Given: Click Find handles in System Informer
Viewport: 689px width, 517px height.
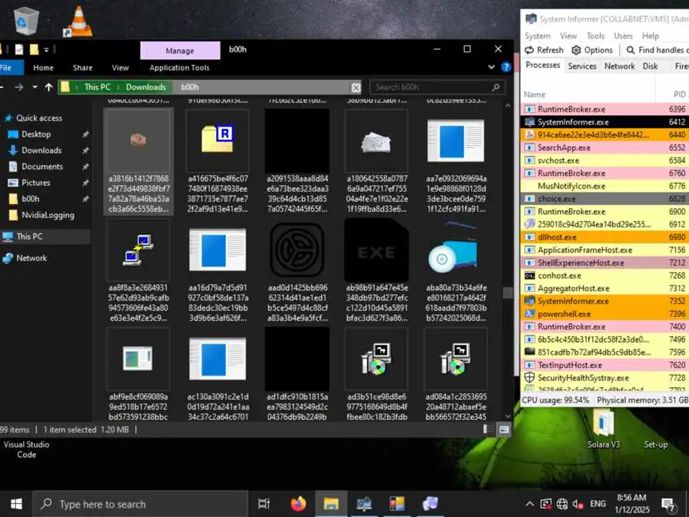Looking at the screenshot, I should [x=657, y=50].
